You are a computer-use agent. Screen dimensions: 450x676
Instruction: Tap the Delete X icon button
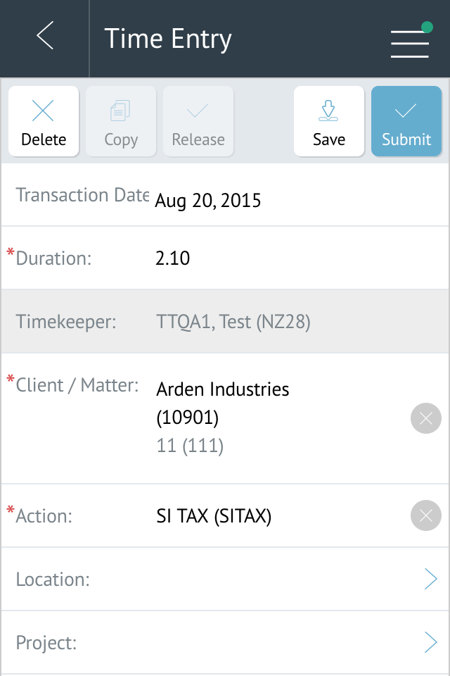(44, 111)
